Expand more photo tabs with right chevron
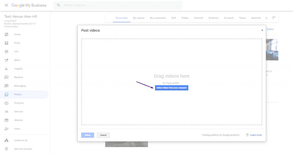Viewport: 293px width, 154px height. point(266,18)
